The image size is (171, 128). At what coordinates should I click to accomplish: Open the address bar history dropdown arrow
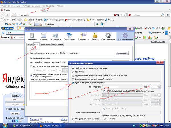[121, 15]
